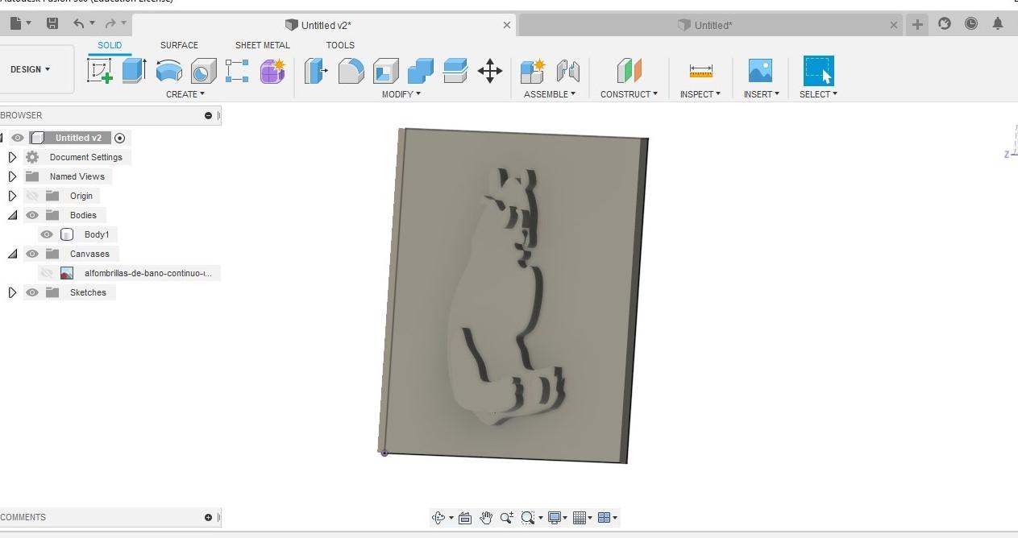
Task: Hide Body1 with its eye icon
Action: click(x=47, y=234)
